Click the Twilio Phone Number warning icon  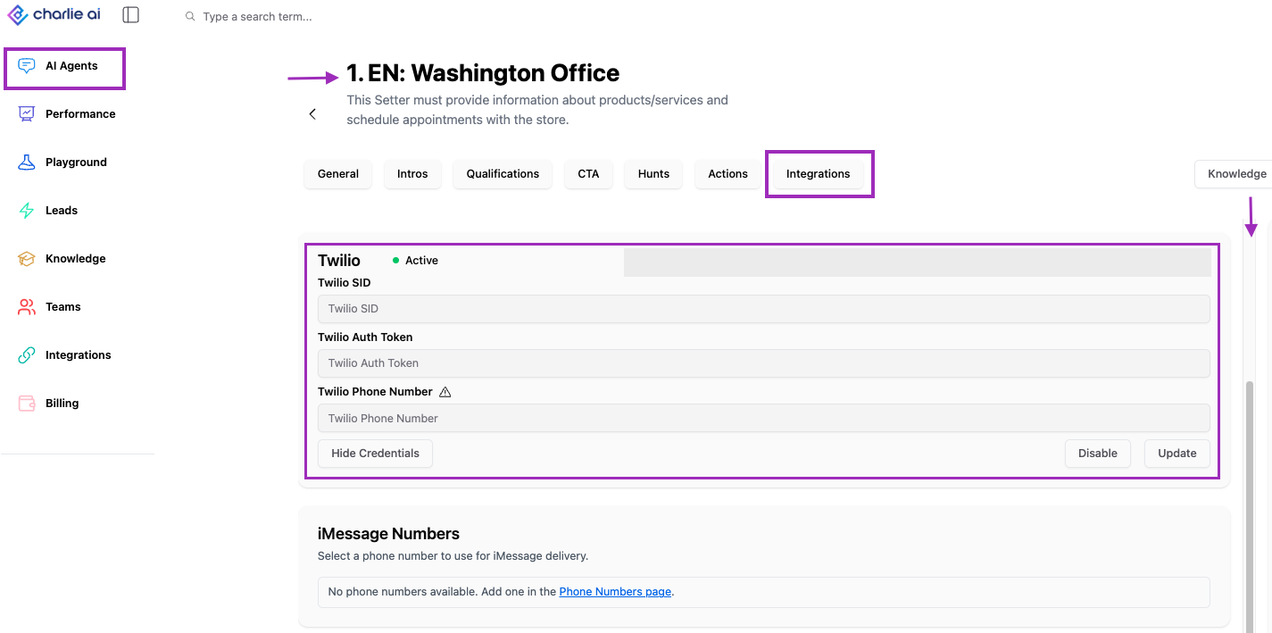(x=445, y=392)
